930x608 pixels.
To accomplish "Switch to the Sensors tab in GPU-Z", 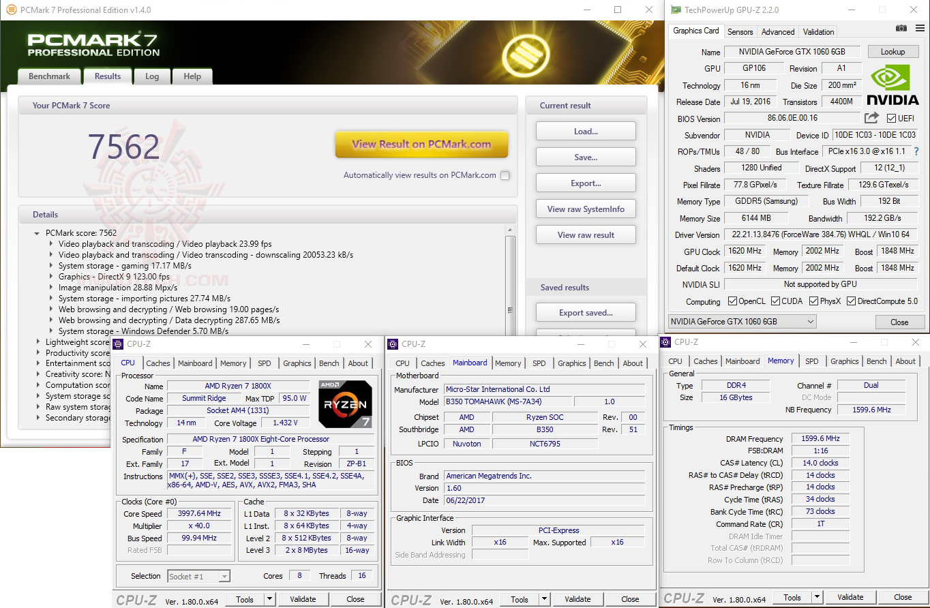I will point(740,32).
